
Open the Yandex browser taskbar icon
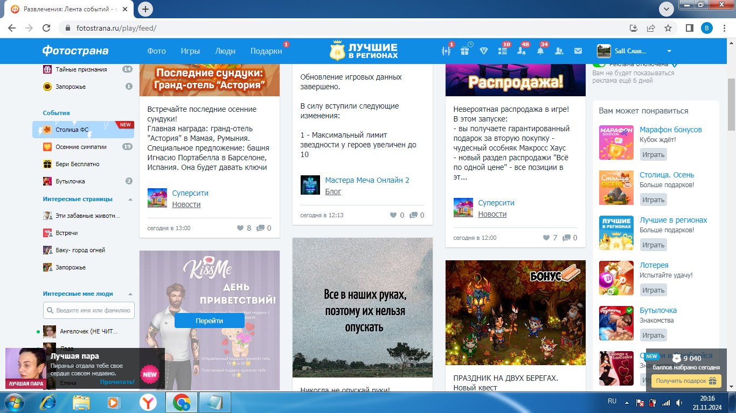click(x=148, y=402)
